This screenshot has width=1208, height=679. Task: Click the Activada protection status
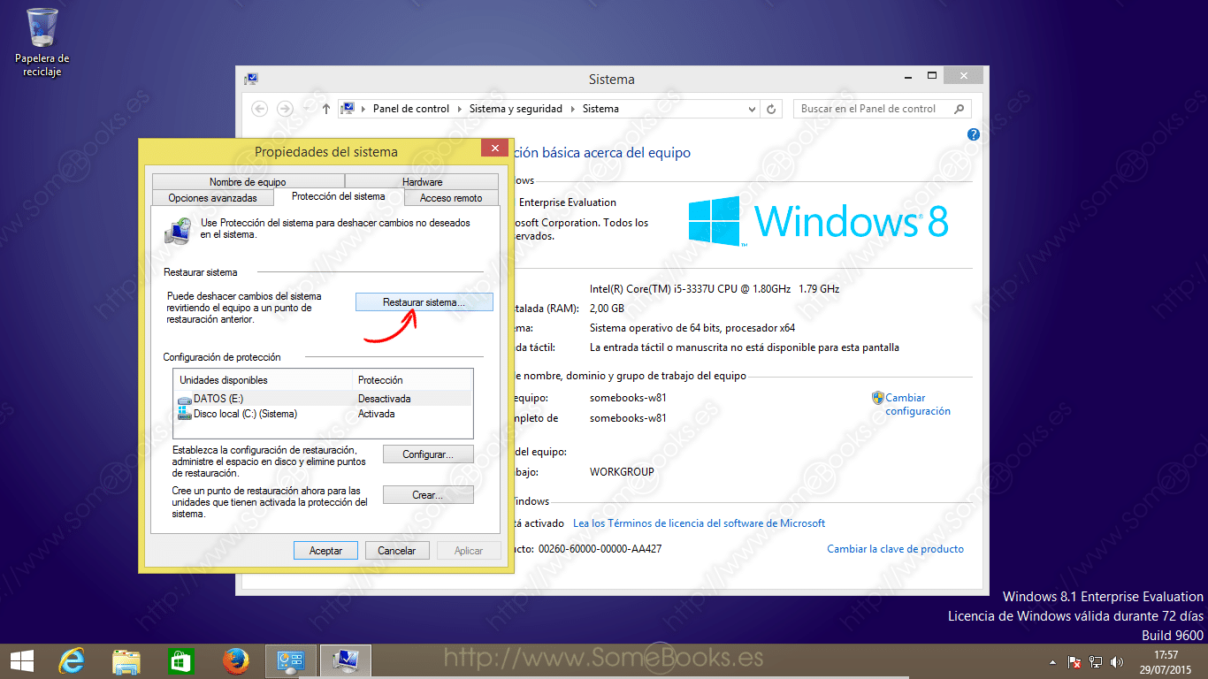tap(376, 414)
